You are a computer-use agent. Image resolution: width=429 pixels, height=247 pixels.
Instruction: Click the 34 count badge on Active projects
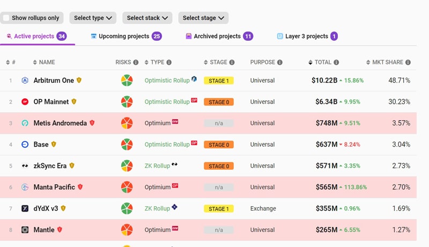pos(62,36)
